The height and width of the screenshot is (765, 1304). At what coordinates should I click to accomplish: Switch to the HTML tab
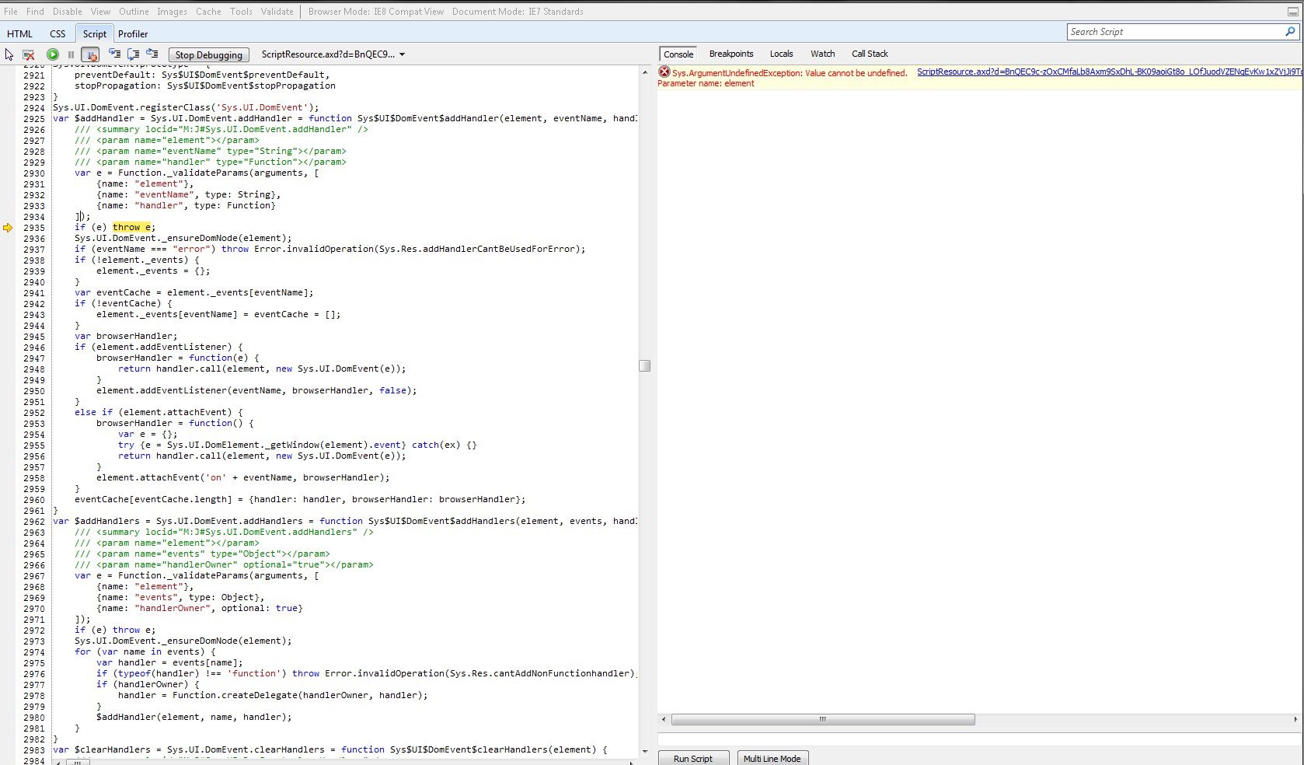click(20, 33)
